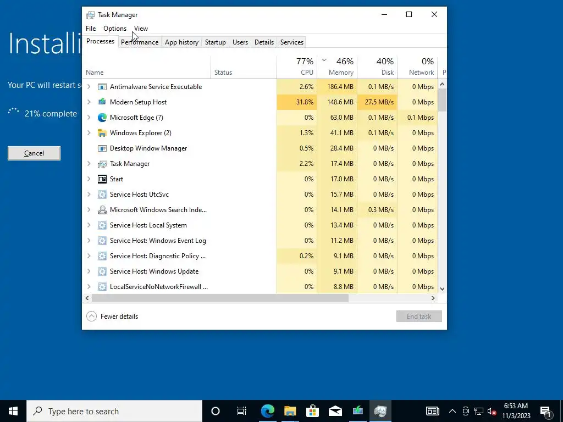Switch to the Performance tab
Screen dimensions: 563x422
coord(140,42)
